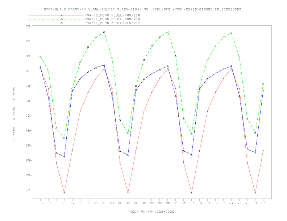Screen dimensions: 287x221
Task: Click x-axis tick label 51
Action: pyautogui.click(x=176, y=203)
